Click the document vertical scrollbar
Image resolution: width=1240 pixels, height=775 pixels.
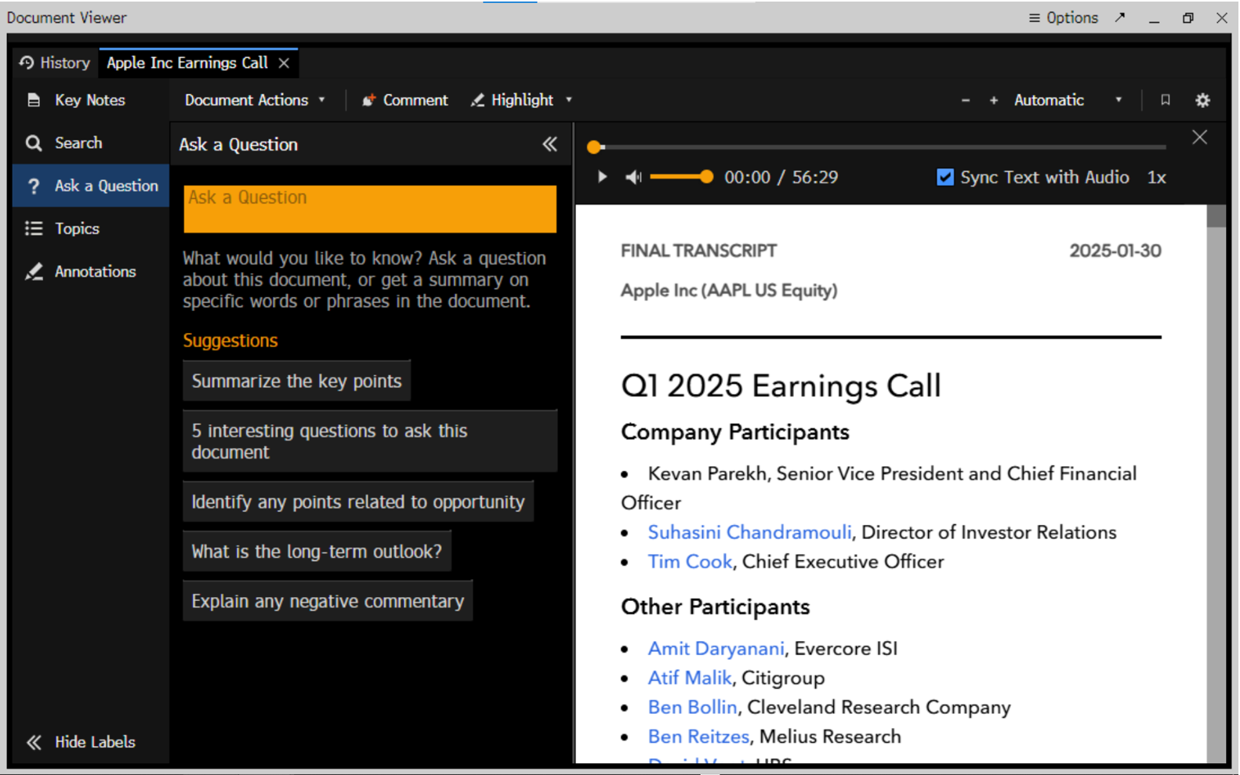1216,483
